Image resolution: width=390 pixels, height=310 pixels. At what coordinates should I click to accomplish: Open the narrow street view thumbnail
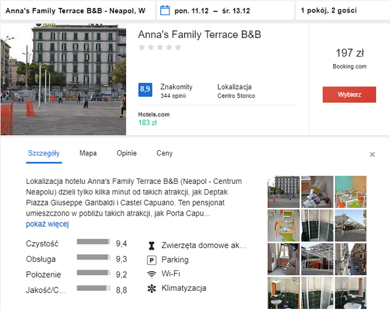point(350,259)
